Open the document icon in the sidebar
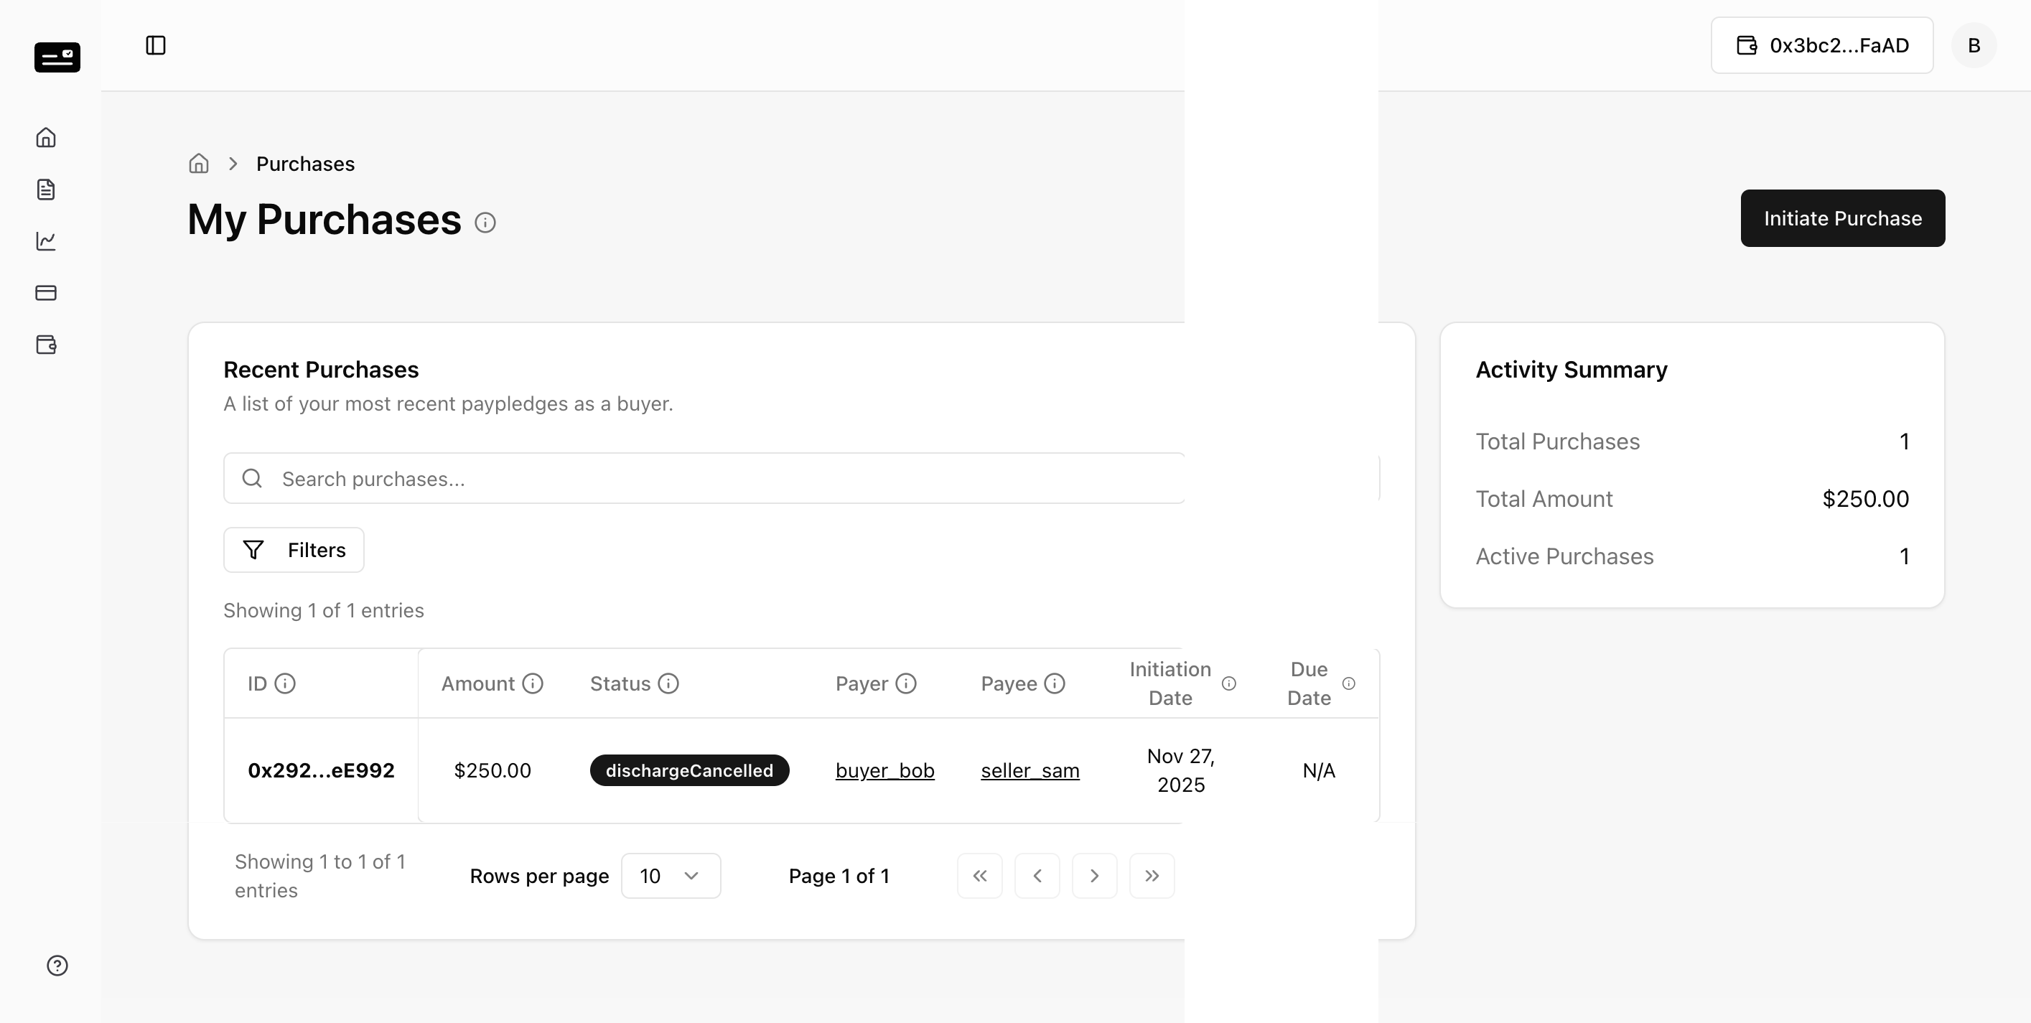This screenshot has width=2031, height=1023. 46,189
